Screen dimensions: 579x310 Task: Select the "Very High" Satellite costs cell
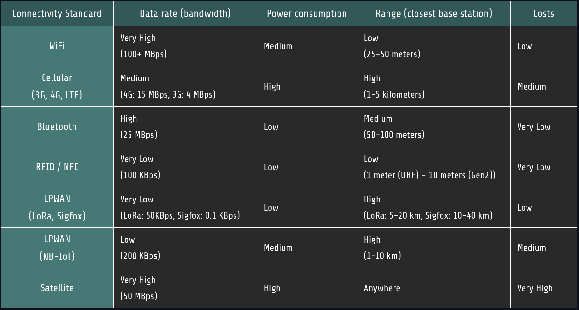[x=535, y=288]
